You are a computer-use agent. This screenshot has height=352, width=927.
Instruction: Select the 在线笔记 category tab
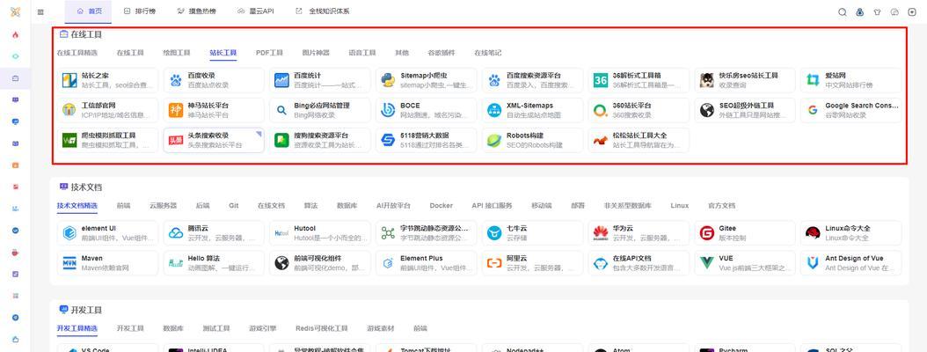point(488,53)
